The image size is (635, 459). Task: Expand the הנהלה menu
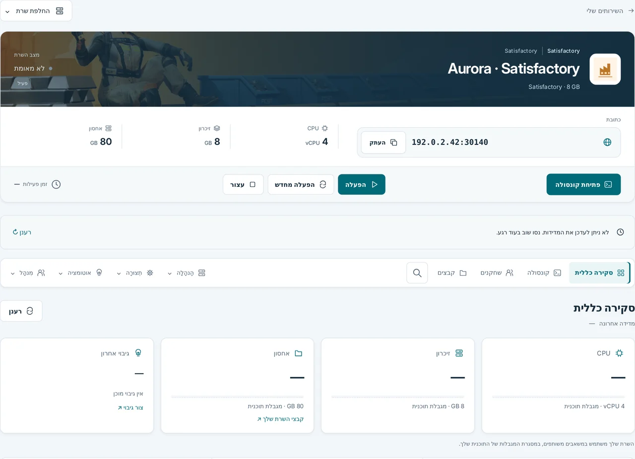[187, 273]
